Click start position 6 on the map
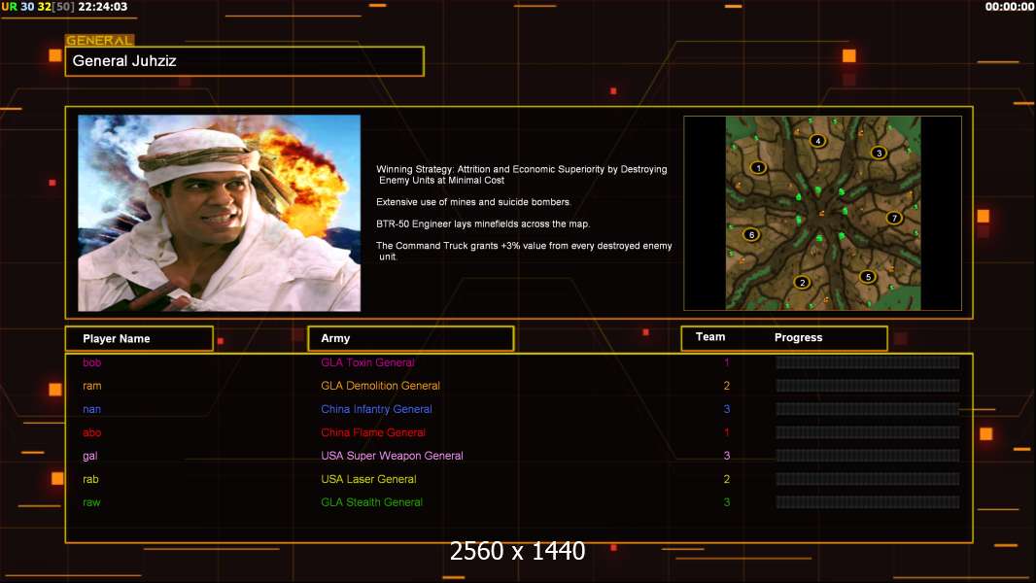Viewport: 1036px width, 583px height. (751, 234)
